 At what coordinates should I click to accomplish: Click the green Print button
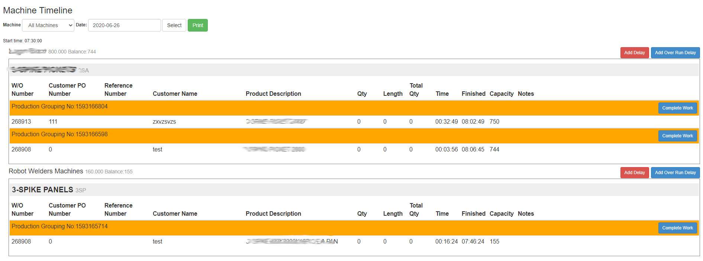click(197, 25)
